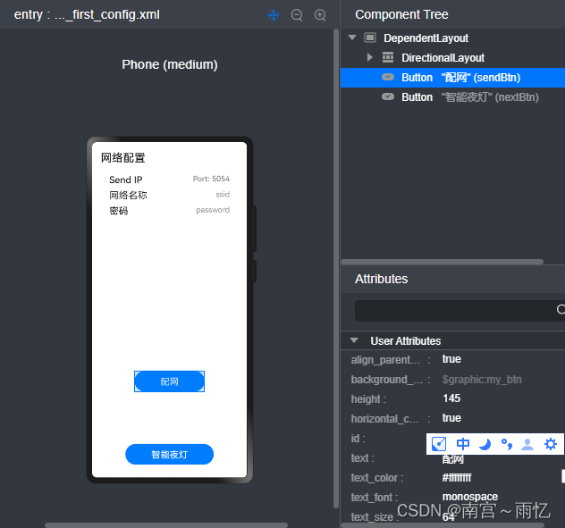Click the 智能夜灯 button in phone preview
The height and width of the screenshot is (528, 565).
169,455
